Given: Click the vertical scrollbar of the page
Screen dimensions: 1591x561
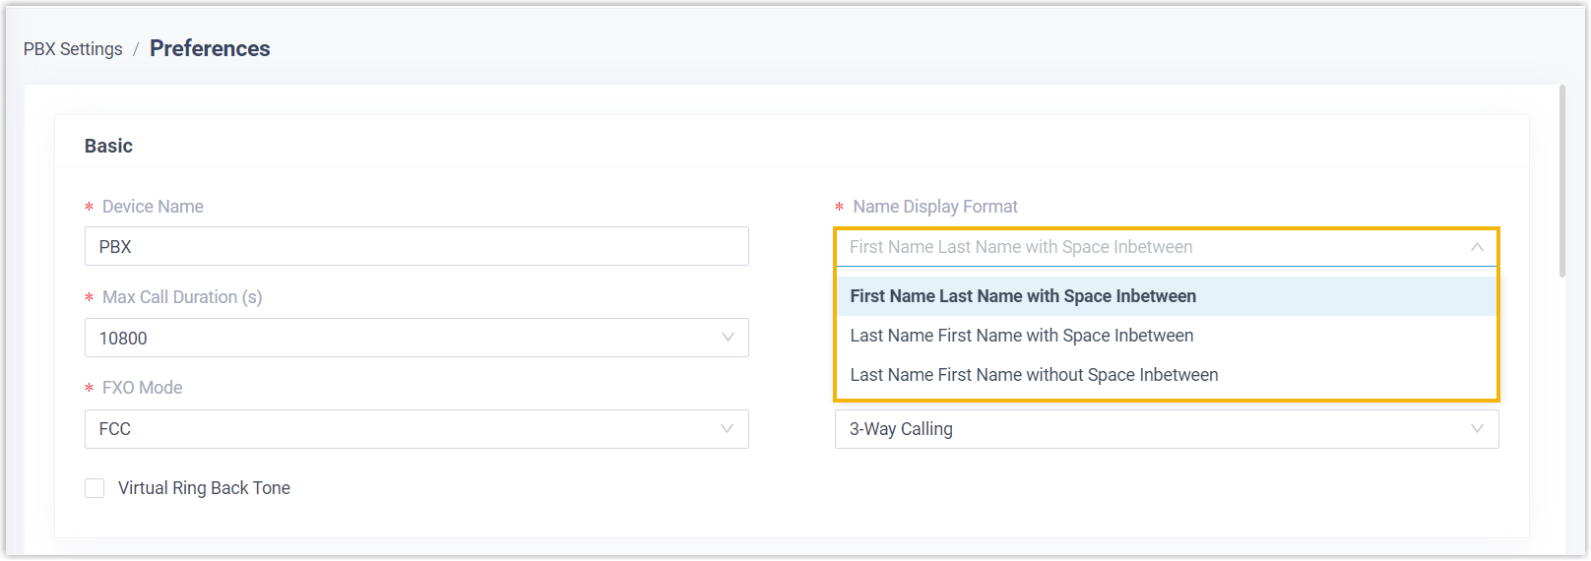Looking at the screenshot, I should 1562,182.
